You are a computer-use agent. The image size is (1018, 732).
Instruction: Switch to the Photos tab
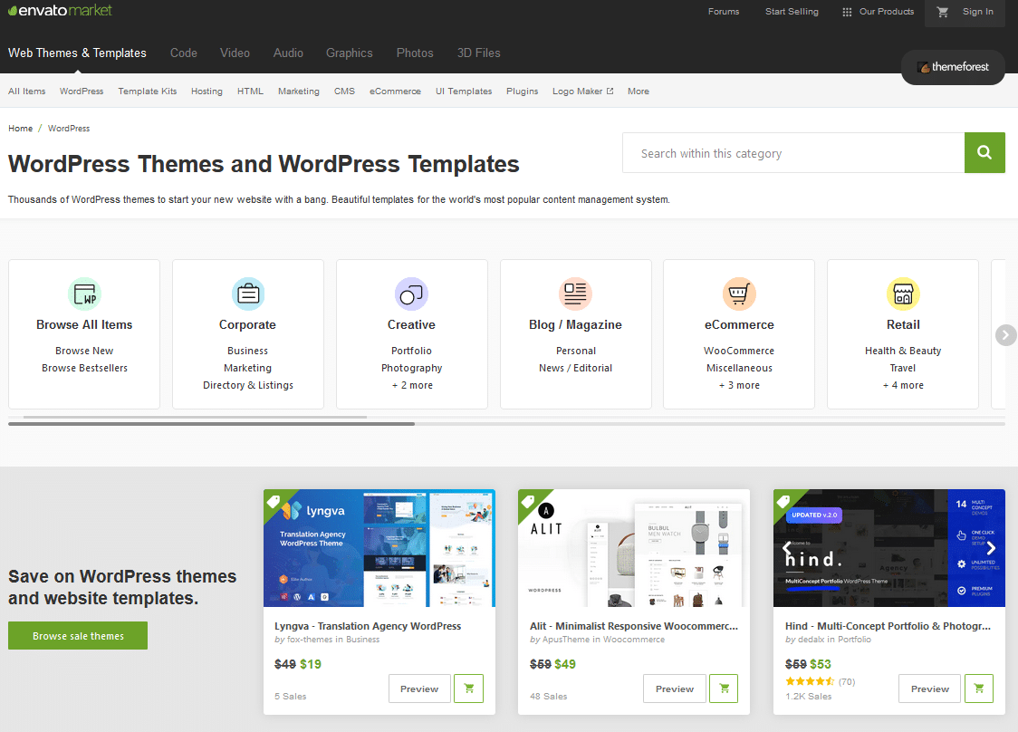pos(415,53)
